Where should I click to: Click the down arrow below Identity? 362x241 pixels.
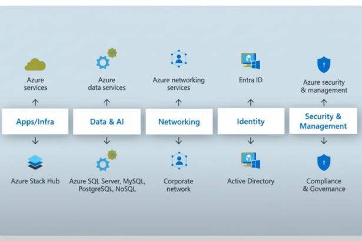pyautogui.click(x=250, y=141)
